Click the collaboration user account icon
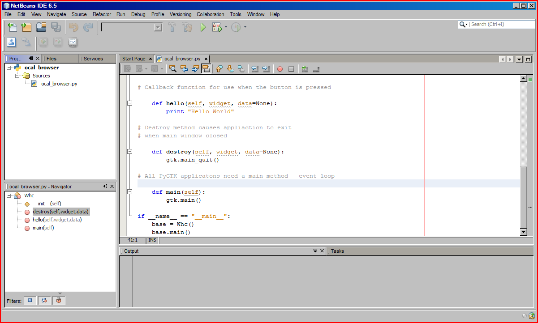The width and height of the screenshot is (538, 323). pos(12,42)
